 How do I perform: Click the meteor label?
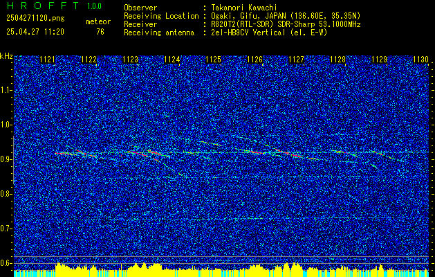98,21
